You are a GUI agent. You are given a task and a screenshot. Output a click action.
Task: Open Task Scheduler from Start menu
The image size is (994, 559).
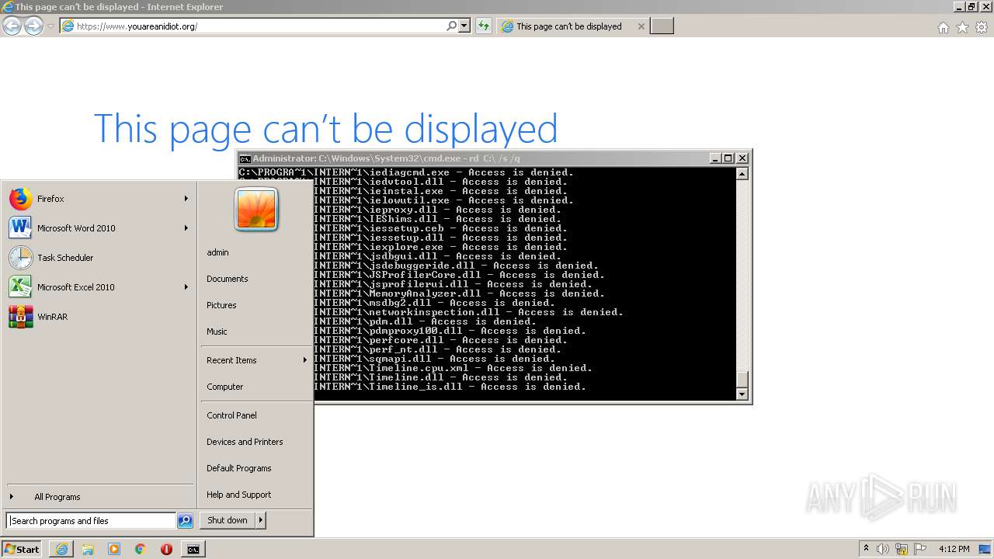click(x=99, y=258)
